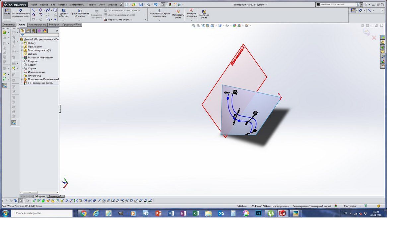Click the New document icon
The width and height of the screenshot is (398, 248).
click(126, 5)
